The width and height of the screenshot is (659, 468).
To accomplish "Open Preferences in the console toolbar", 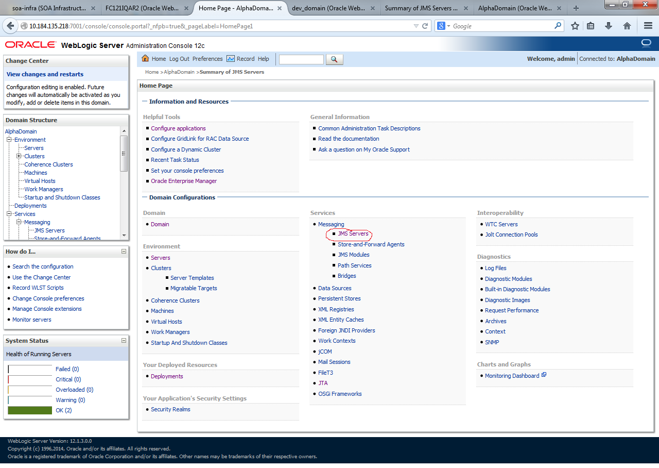I will [x=207, y=59].
